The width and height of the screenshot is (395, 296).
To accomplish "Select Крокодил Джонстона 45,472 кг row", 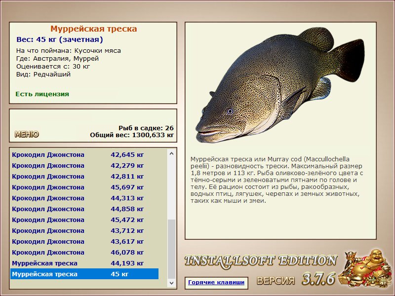I will click(x=84, y=220).
